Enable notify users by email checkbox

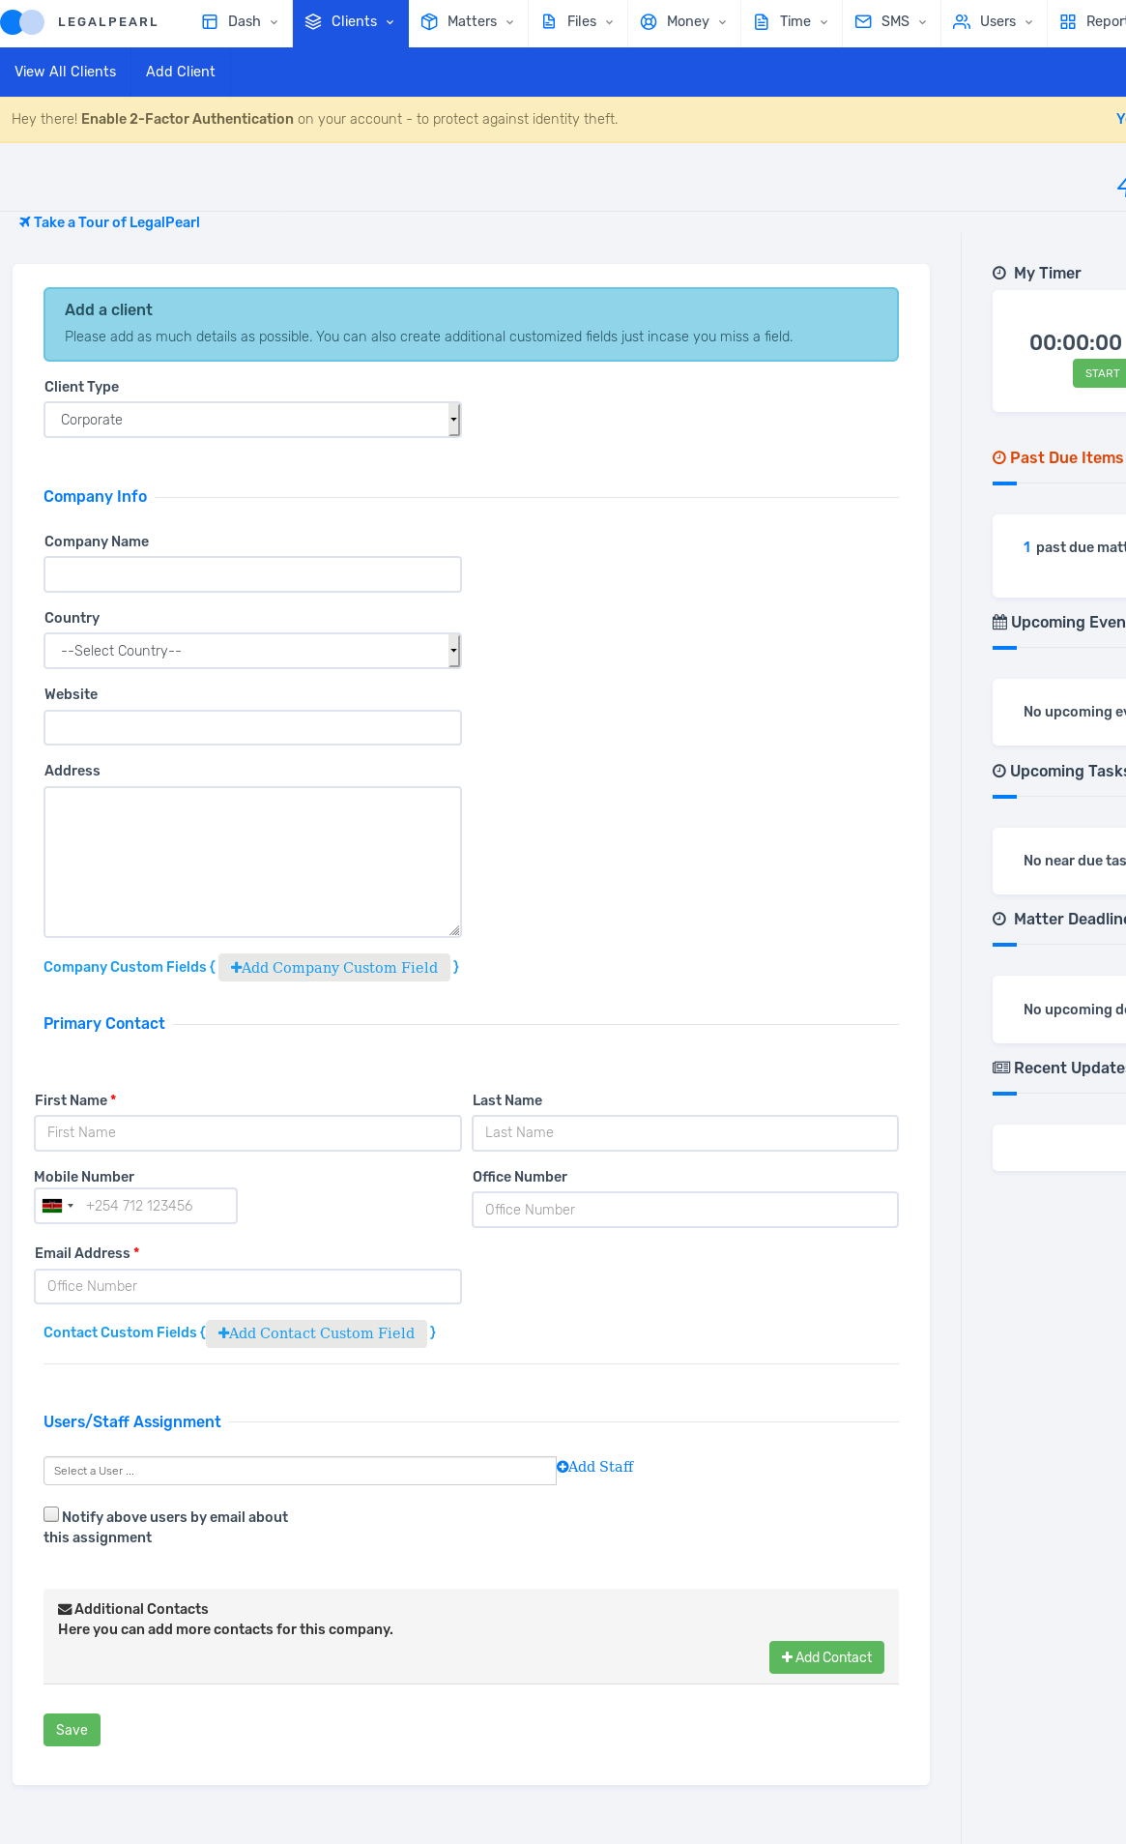pyautogui.click(x=51, y=1514)
